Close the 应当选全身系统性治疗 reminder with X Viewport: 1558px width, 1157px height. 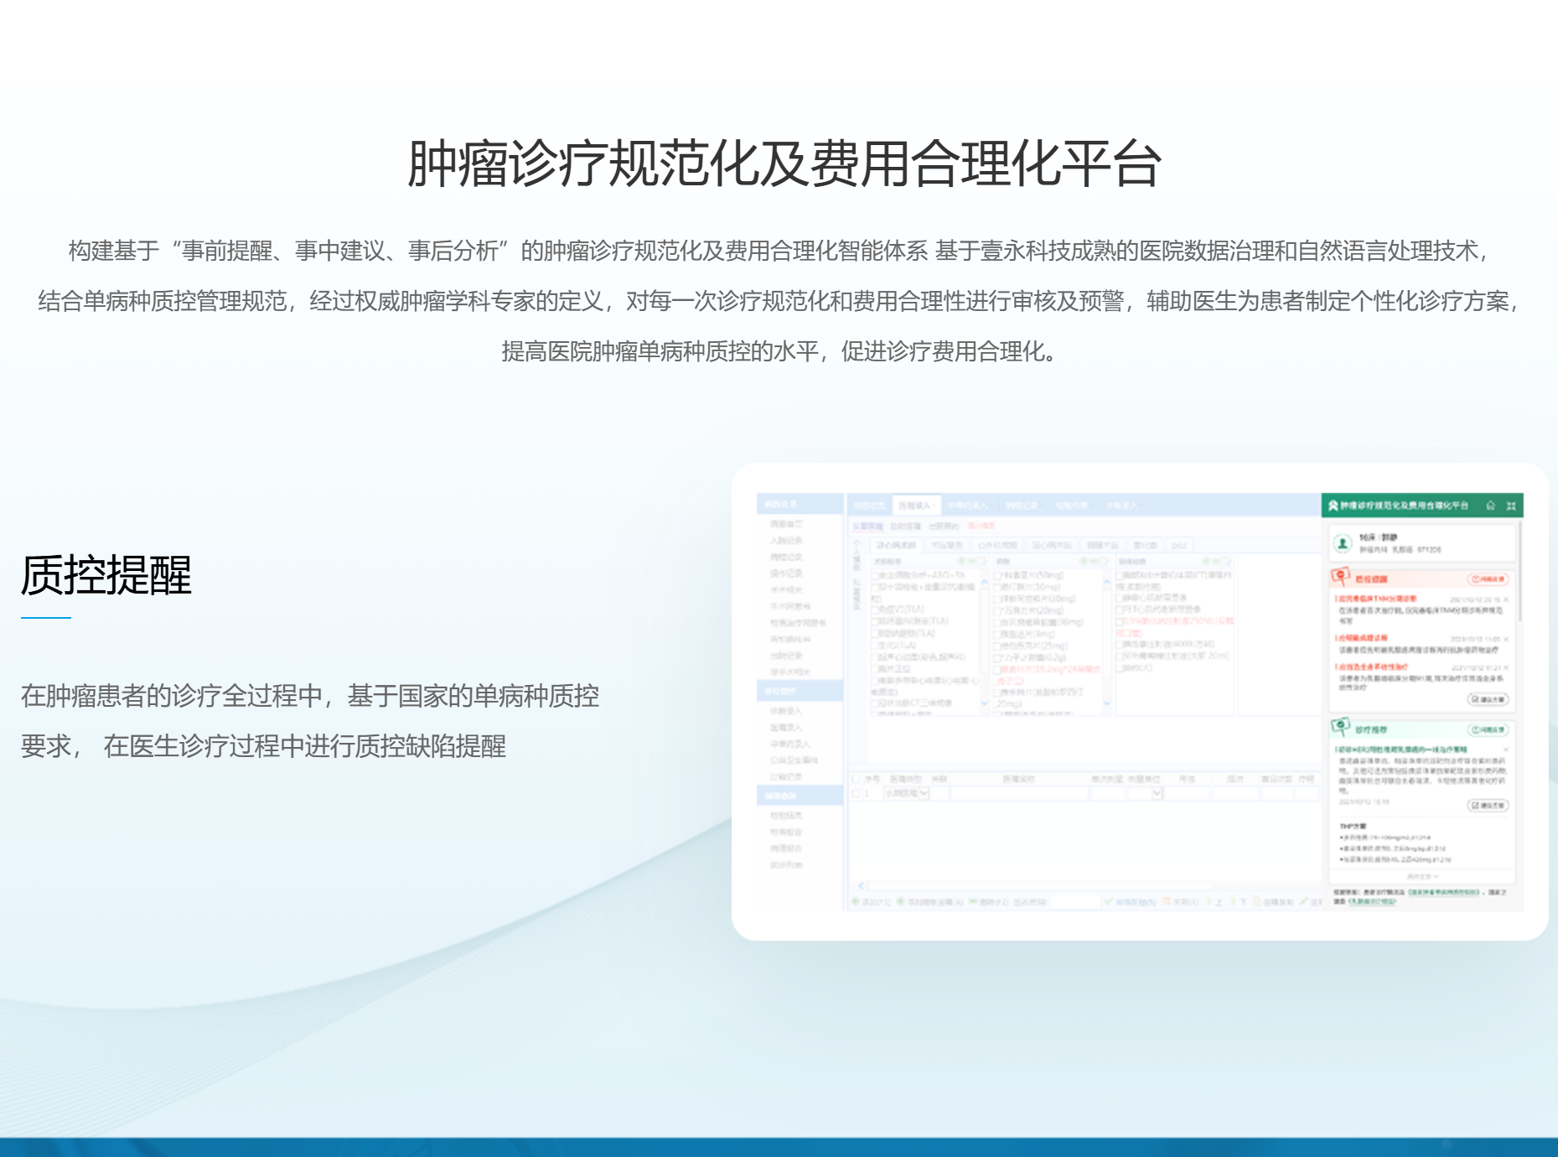click(x=1506, y=667)
